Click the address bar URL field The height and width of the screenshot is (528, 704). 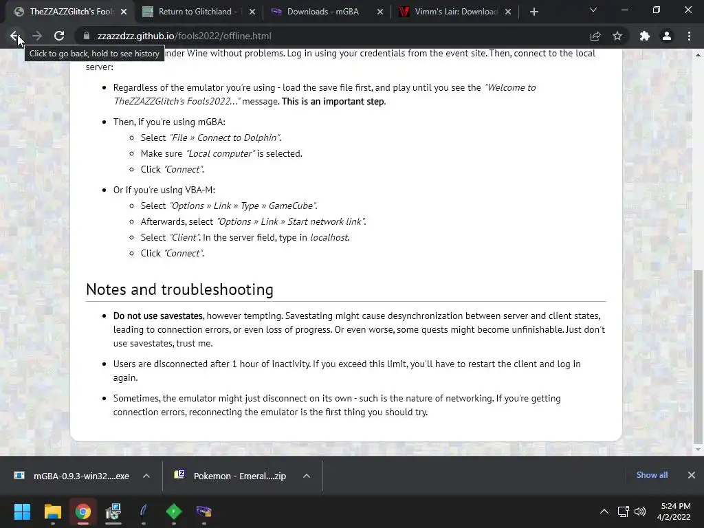point(332,36)
